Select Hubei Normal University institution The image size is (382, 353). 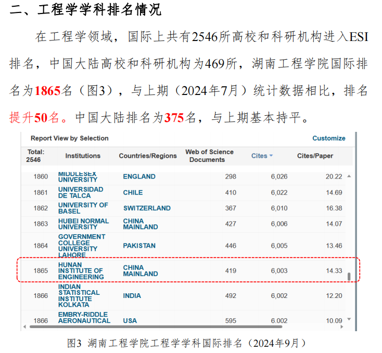[x=83, y=224]
